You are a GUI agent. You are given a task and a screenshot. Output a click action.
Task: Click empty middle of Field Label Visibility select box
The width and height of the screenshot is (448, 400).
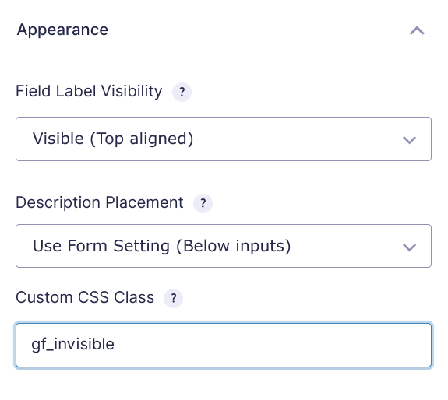(x=297, y=139)
